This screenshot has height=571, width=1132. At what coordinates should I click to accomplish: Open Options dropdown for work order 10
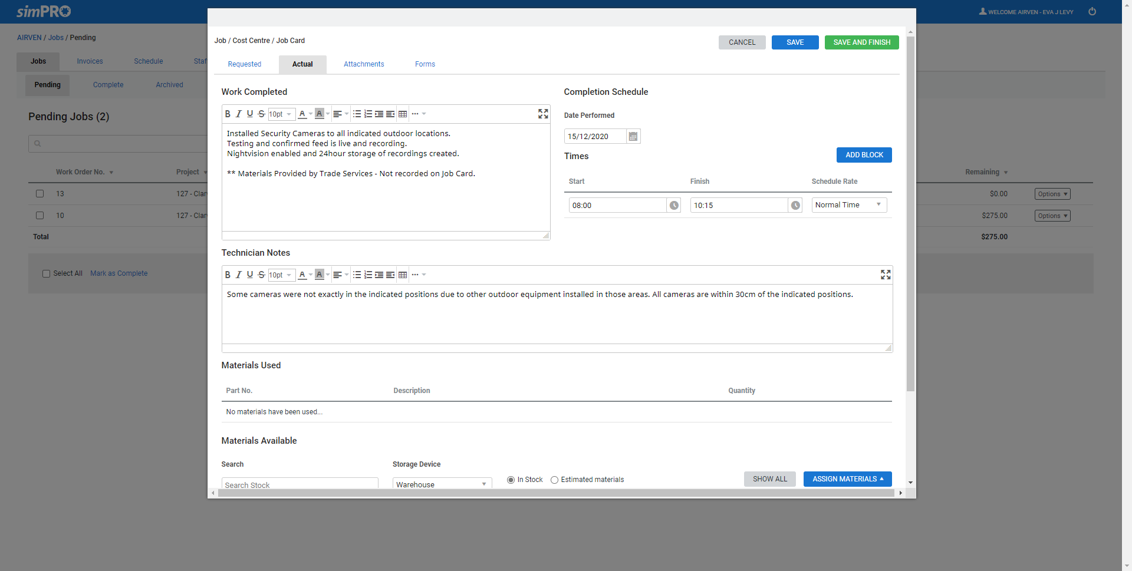[x=1052, y=216]
